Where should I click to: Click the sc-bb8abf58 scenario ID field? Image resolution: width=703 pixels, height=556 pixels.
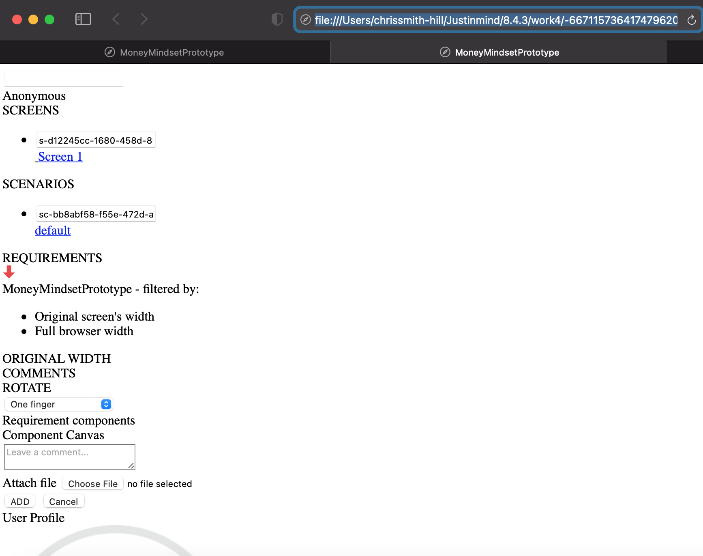(96, 214)
